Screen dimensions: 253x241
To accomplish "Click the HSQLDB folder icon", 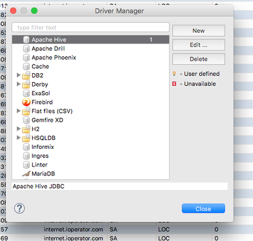I will (26, 138).
